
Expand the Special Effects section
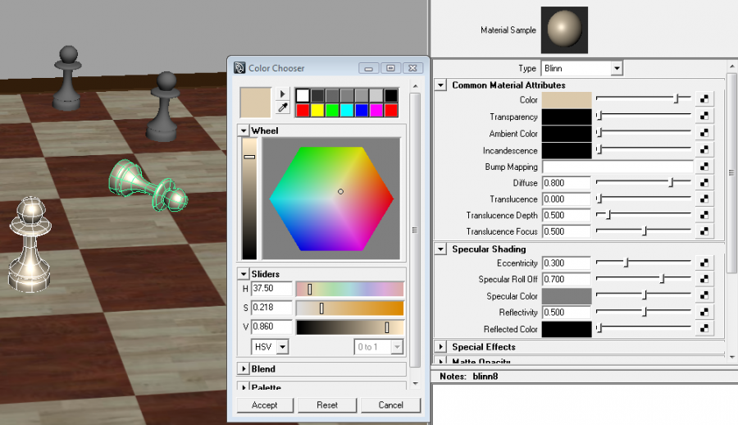tap(440, 347)
